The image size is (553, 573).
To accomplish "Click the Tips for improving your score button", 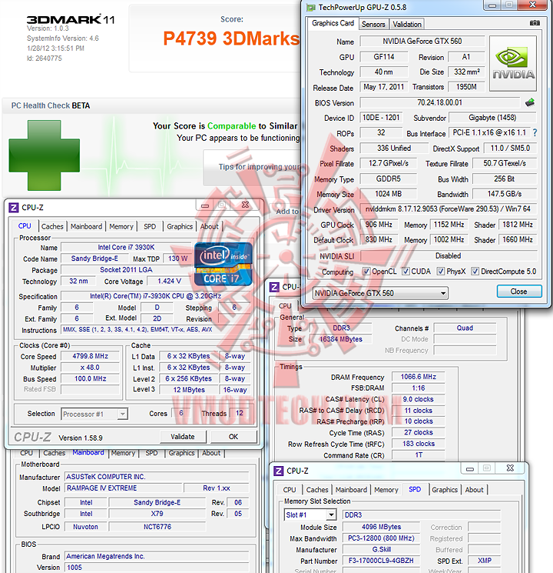I will (253, 168).
